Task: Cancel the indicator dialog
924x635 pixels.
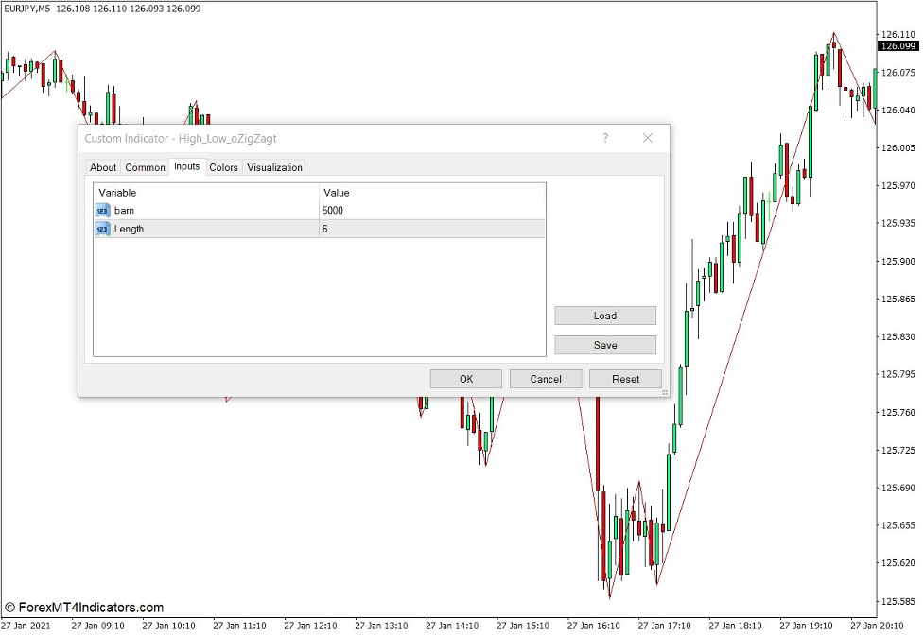Action: coord(546,378)
